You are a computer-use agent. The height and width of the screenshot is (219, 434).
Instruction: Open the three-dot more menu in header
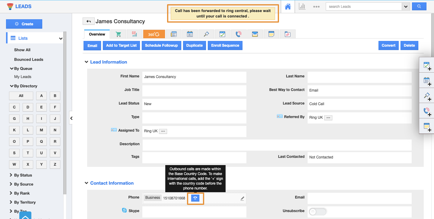(x=316, y=6)
